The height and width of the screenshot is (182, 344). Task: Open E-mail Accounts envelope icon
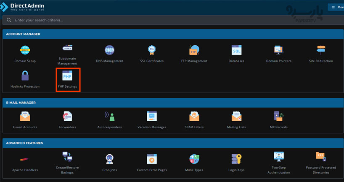tap(25, 117)
